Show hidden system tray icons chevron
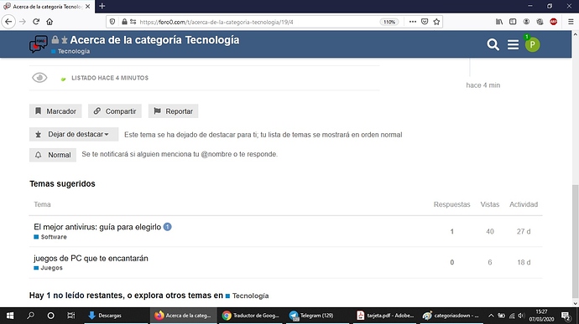The height and width of the screenshot is (324, 579). pos(491,316)
